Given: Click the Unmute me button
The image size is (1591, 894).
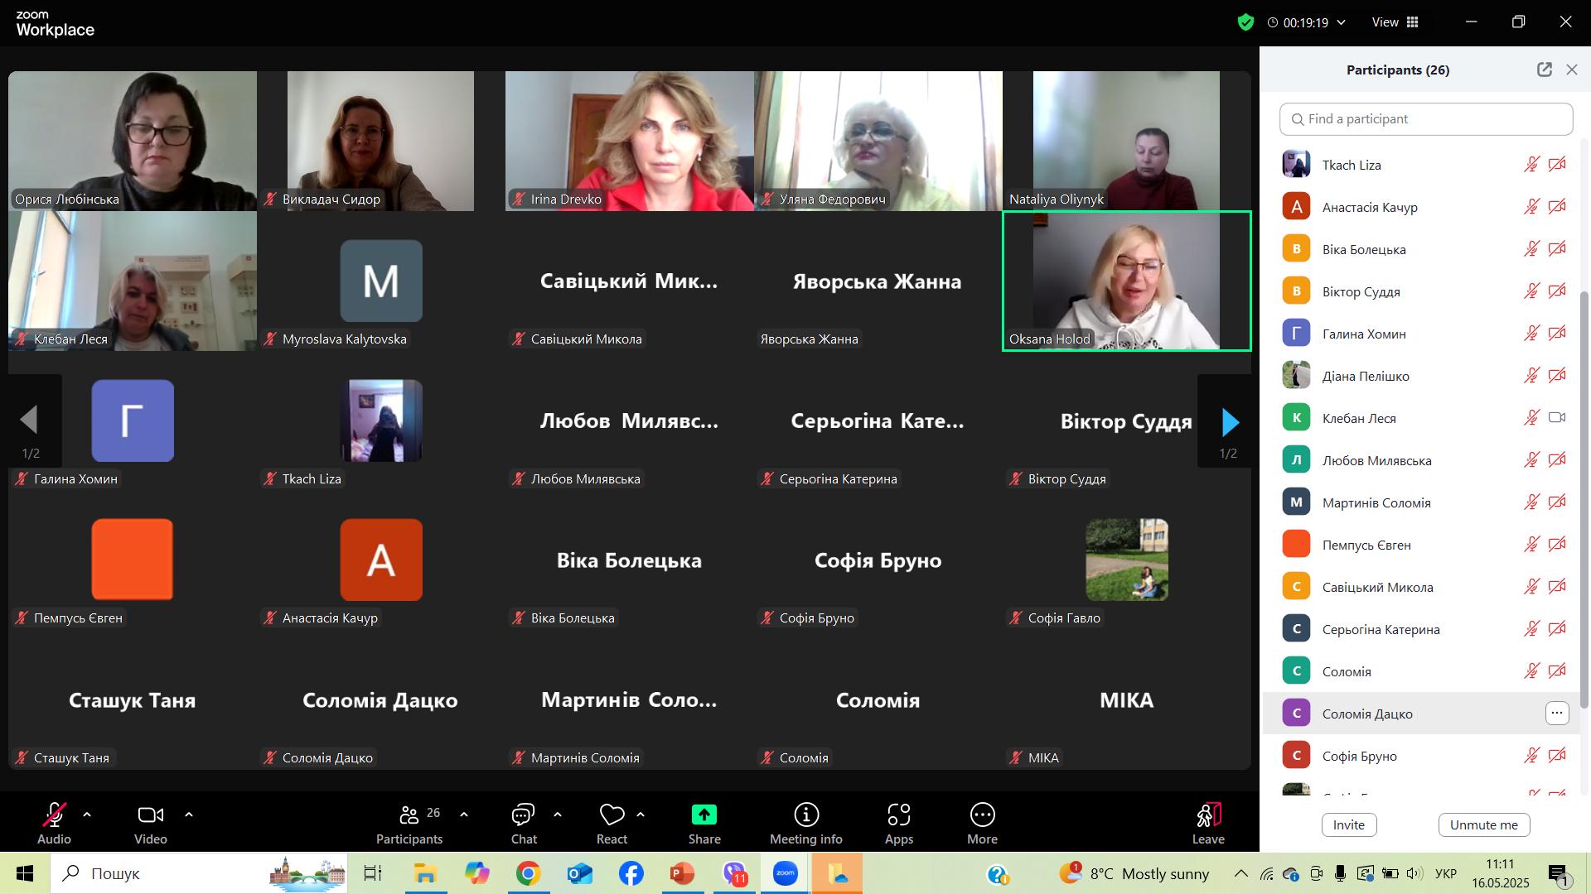Looking at the screenshot, I should [1484, 824].
